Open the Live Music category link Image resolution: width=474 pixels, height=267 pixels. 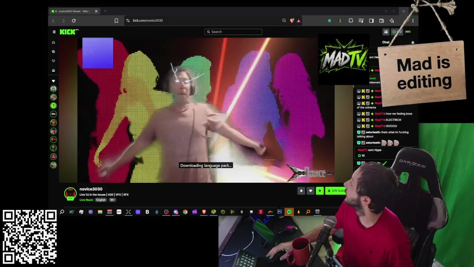[x=86, y=200]
